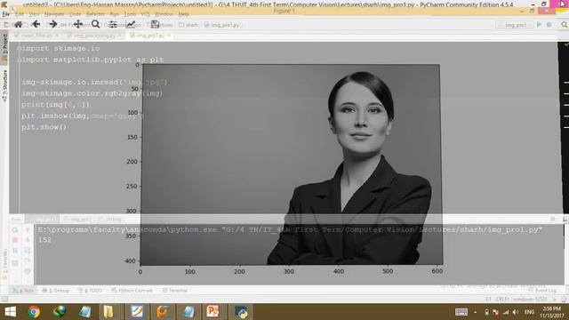Close the img_pro1.py editor tab

click(169, 36)
